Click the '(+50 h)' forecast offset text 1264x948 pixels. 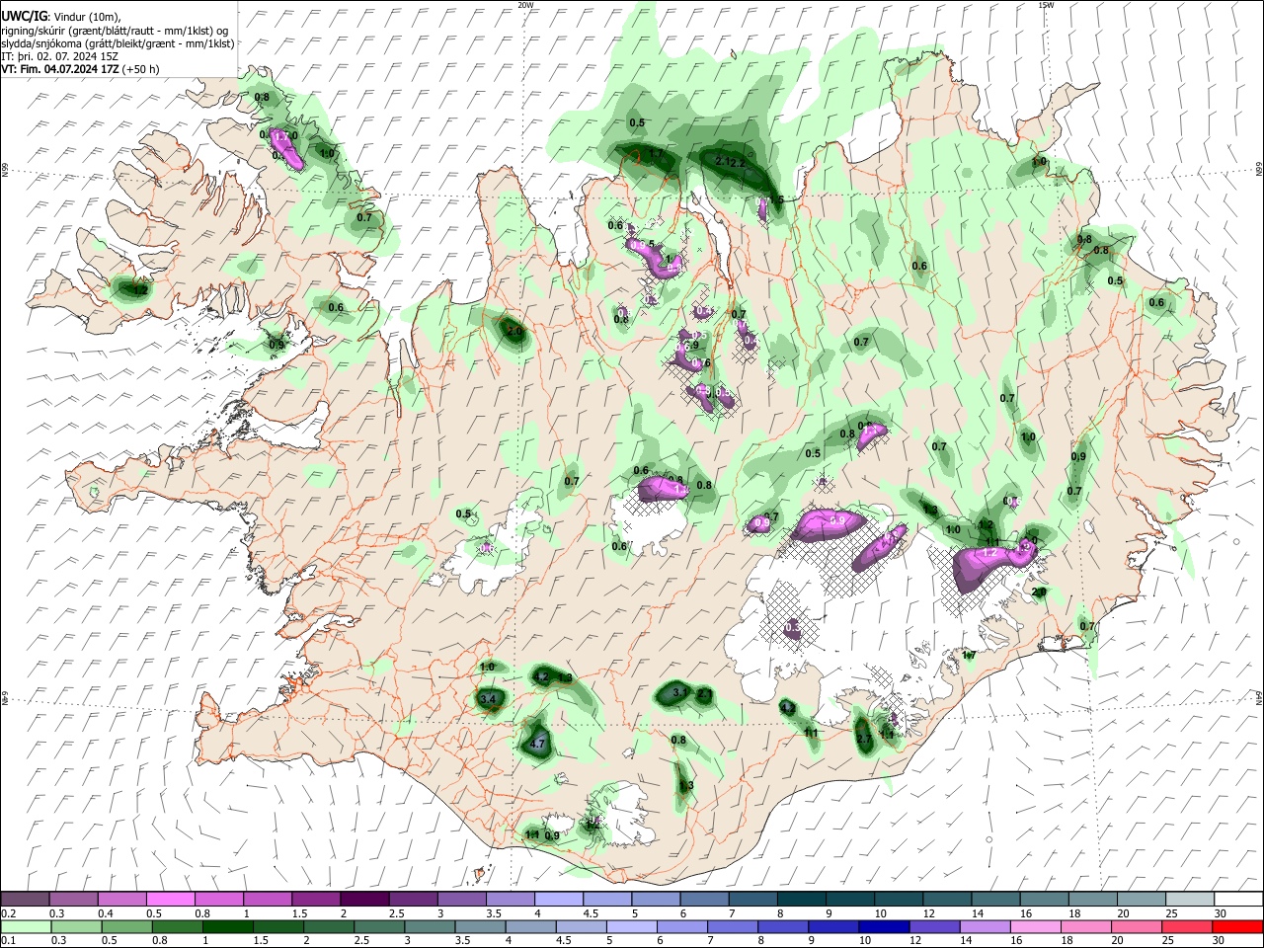[x=141, y=69]
